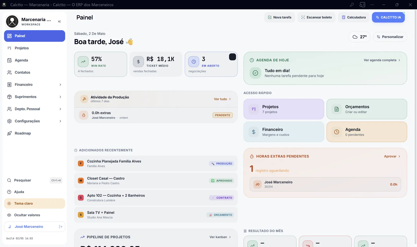Viewport: 417px width, 247px height.
Task: Click the F avatar of Cozinha Planejada
Action: [x=81, y=164]
